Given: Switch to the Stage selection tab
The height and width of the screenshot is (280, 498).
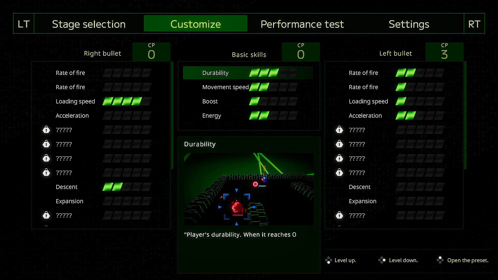Looking at the screenshot, I should 89,24.
